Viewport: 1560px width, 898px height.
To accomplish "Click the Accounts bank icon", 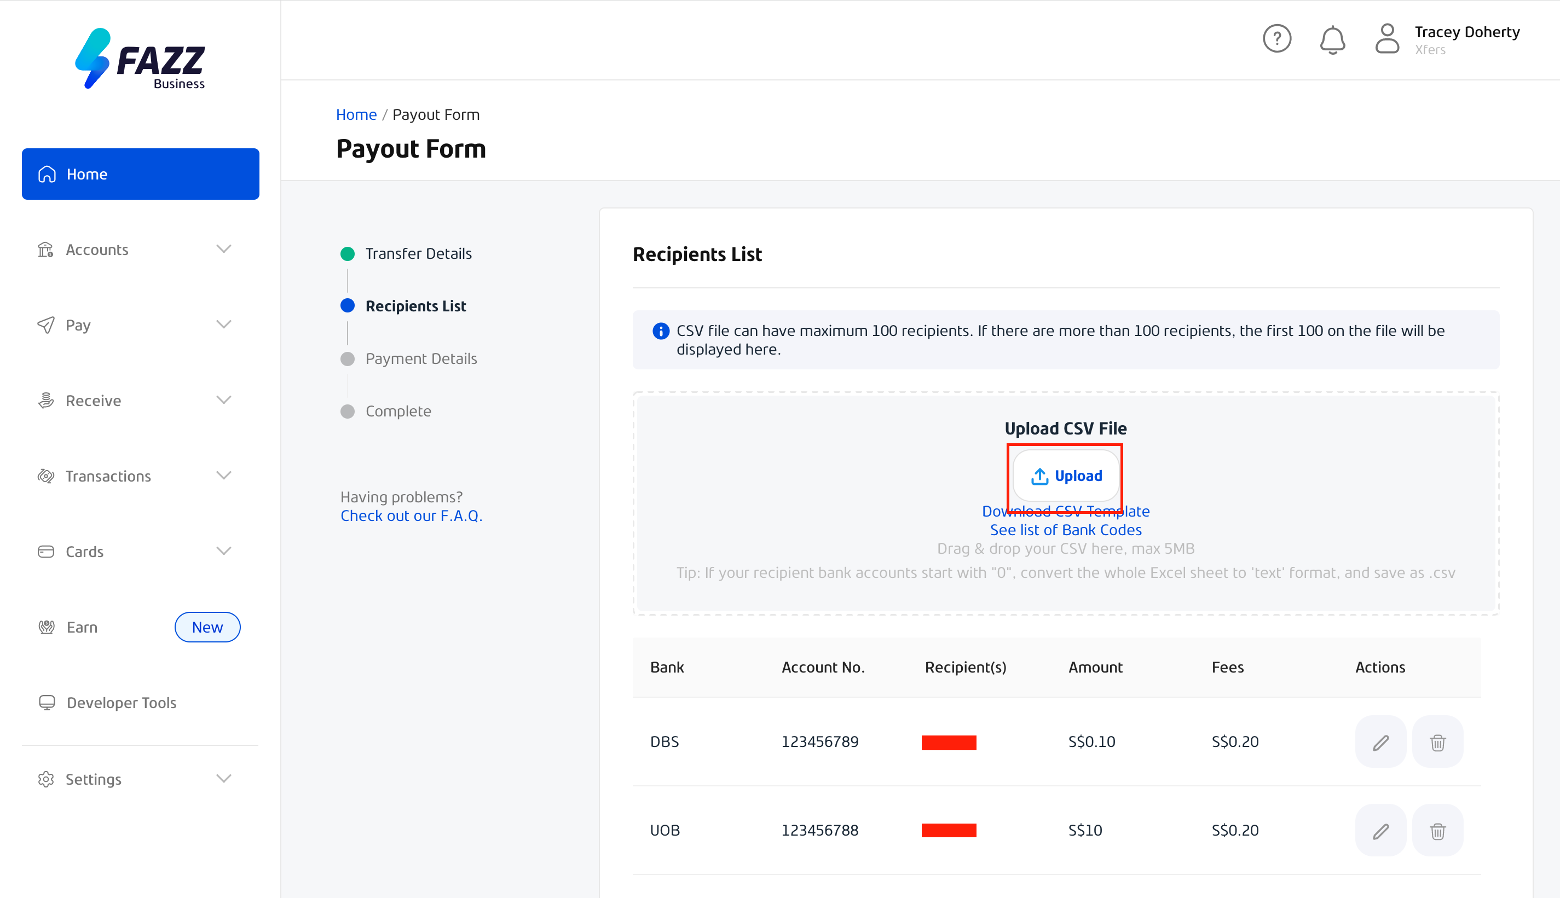I will (45, 250).
